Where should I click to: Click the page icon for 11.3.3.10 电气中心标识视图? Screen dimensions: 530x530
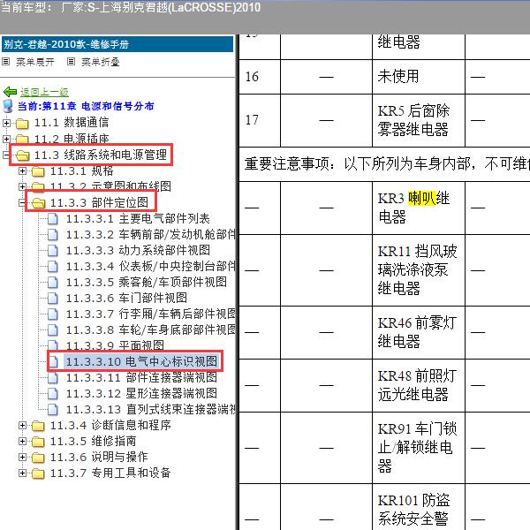(53, 362)
